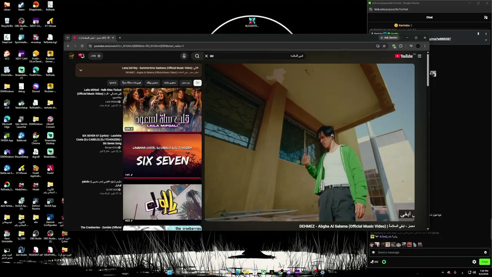
Task: Click the YouTube address bar URL
Action: (x=139, y=46)
